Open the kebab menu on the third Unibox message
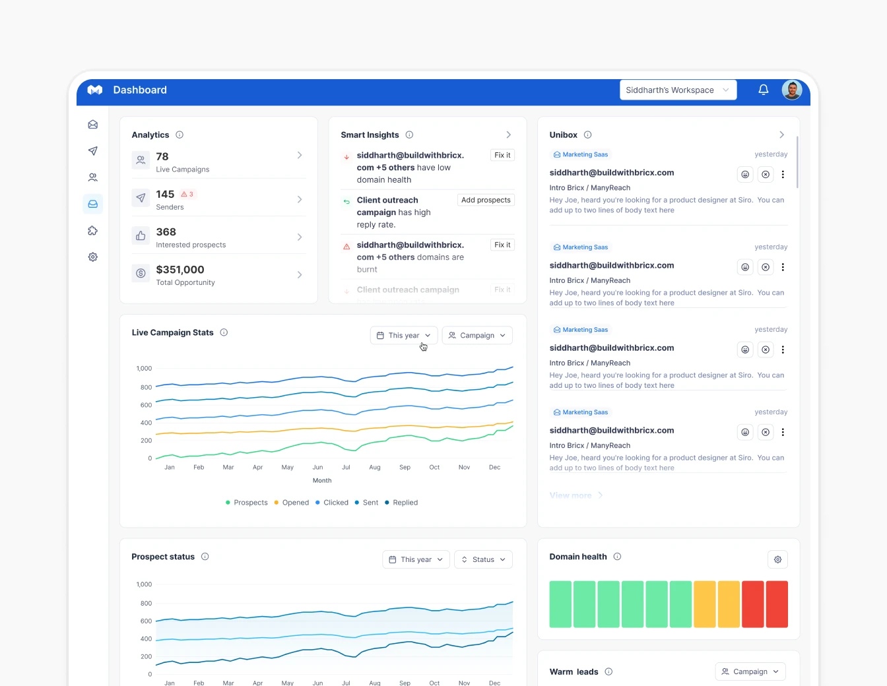 coord(783,350)
